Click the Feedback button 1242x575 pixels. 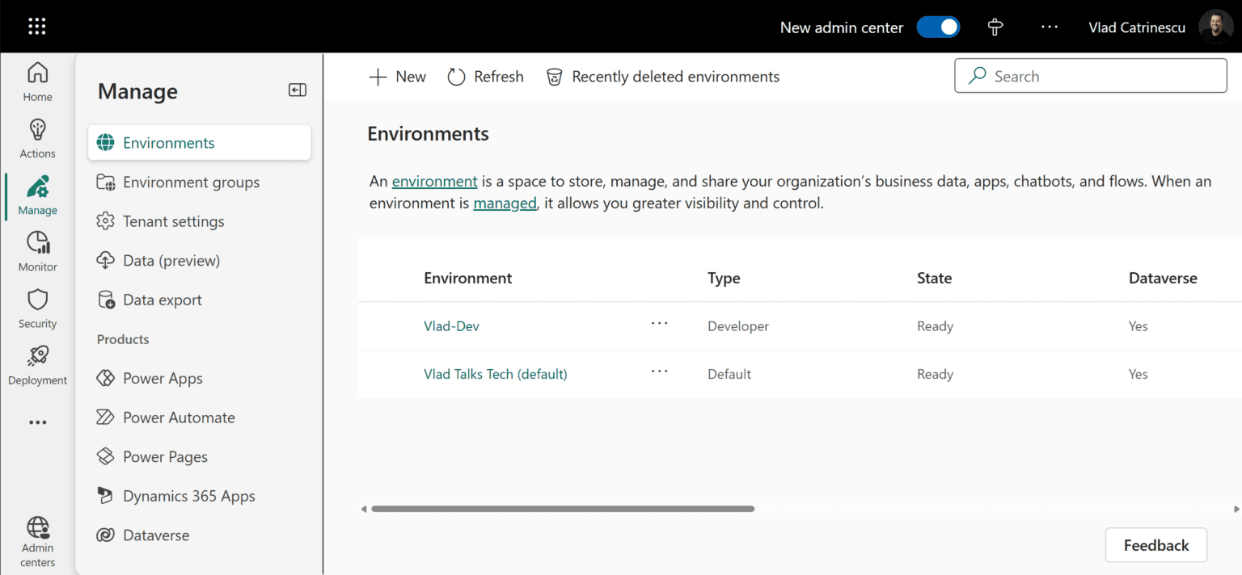[x=1155, y=545]
